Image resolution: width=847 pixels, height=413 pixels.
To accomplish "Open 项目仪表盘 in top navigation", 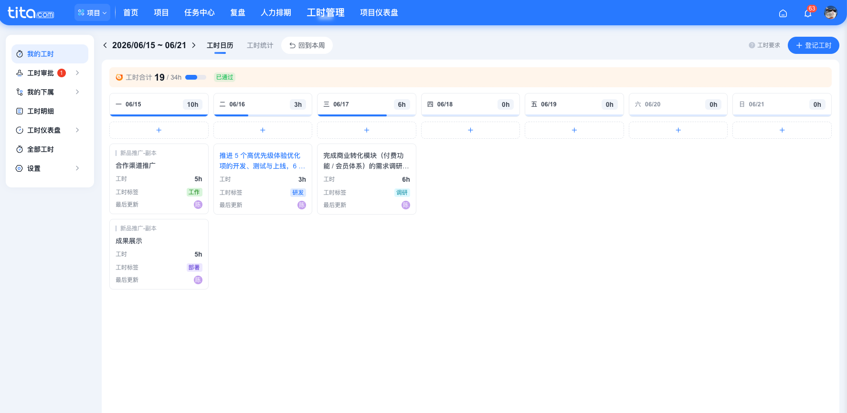I will (x=379, y=13).
